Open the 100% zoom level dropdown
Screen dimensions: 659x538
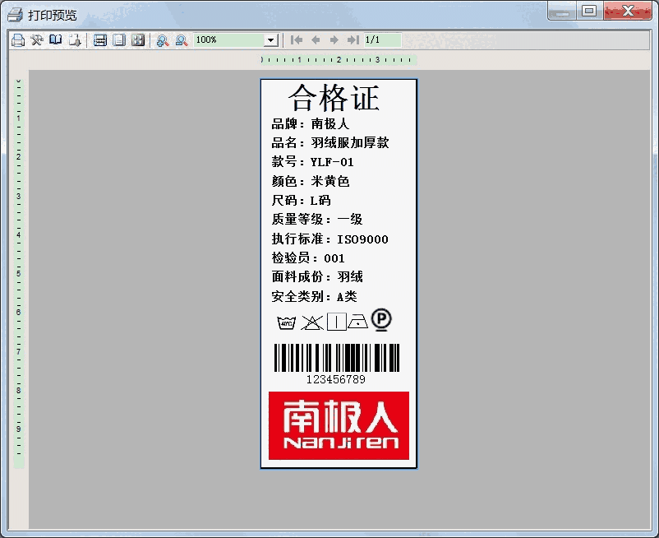[x=269, y=39]
